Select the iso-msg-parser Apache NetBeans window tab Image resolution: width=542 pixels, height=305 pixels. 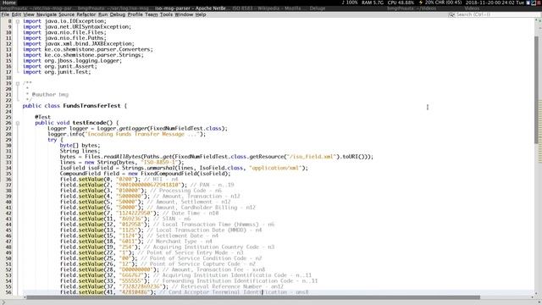(192, 8)
